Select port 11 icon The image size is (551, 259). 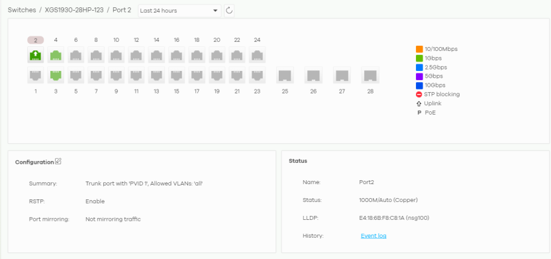pos(136,75)
